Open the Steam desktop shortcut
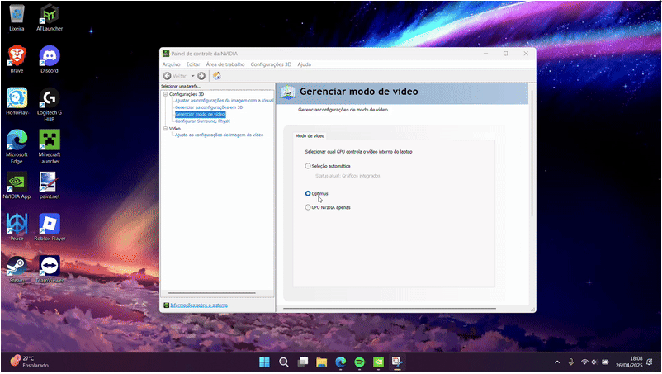Viewport: 662px width, 374px height. (x=16, y=266)
